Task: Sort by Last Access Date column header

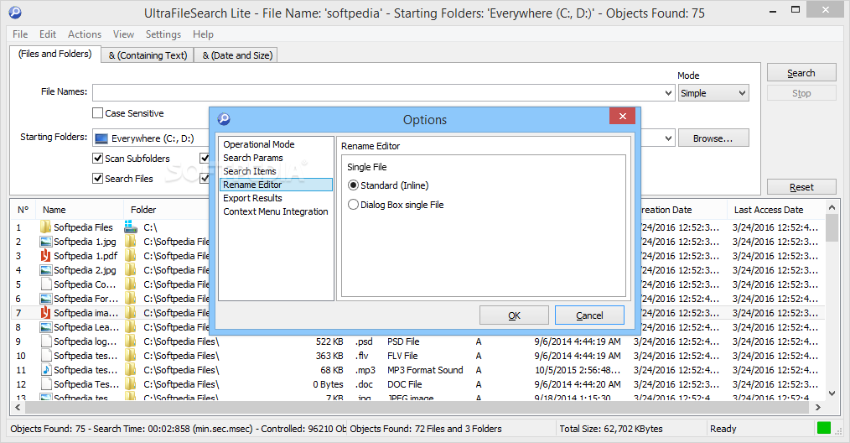Action: tap(775, 210)
